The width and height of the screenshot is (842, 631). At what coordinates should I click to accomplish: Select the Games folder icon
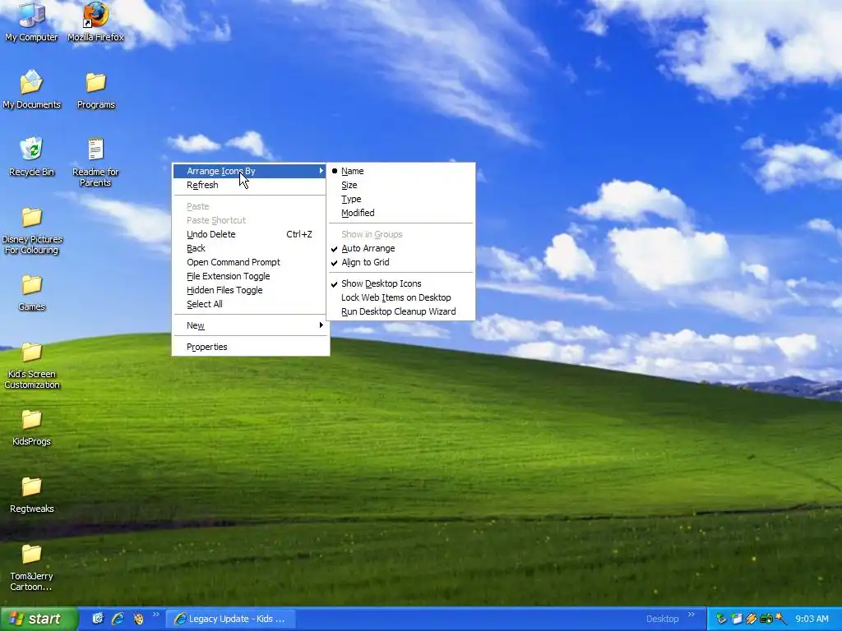coord(31,292)
